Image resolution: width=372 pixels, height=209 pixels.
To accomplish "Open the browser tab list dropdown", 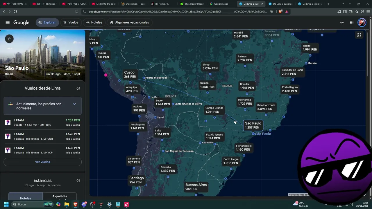I will [343, 4].
